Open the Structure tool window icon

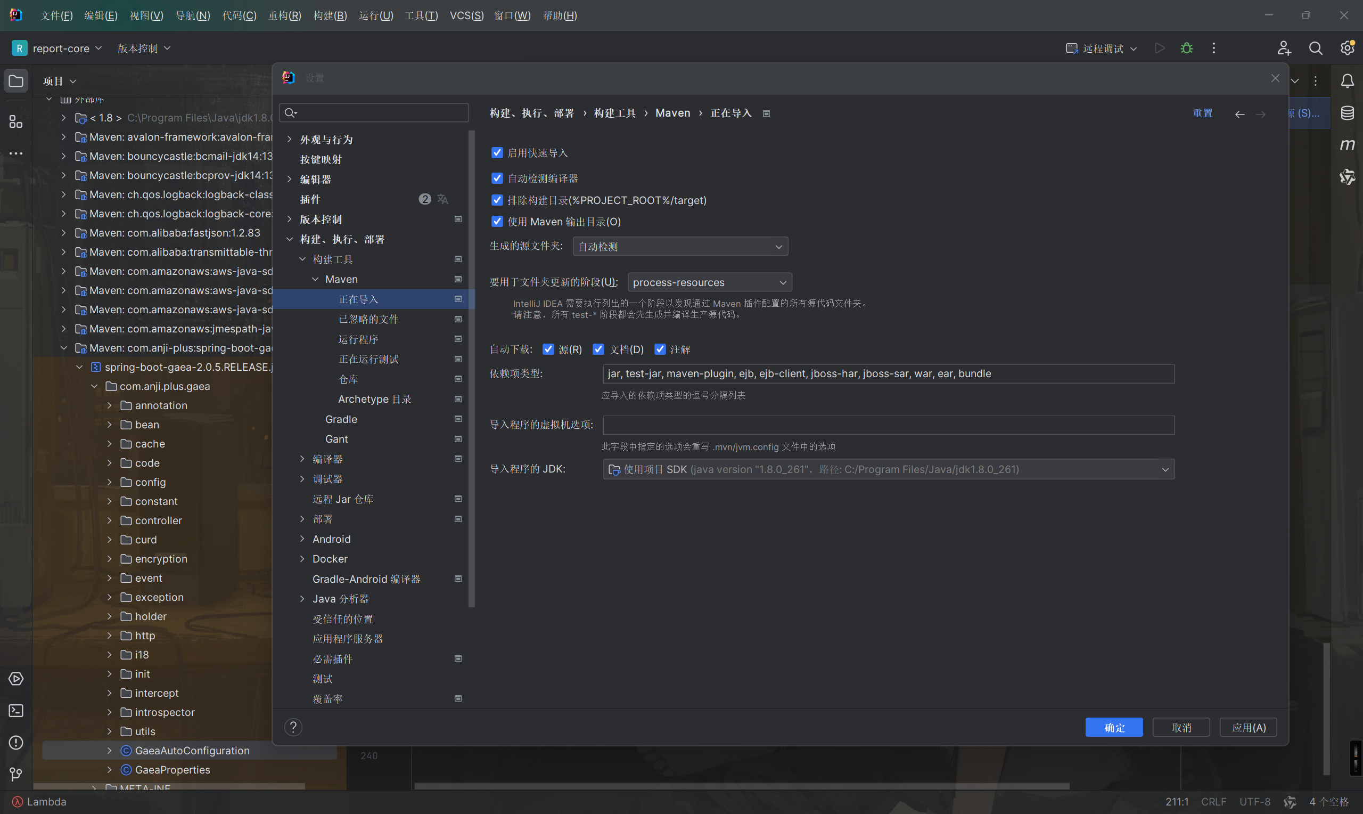click(x=16, y=121)
